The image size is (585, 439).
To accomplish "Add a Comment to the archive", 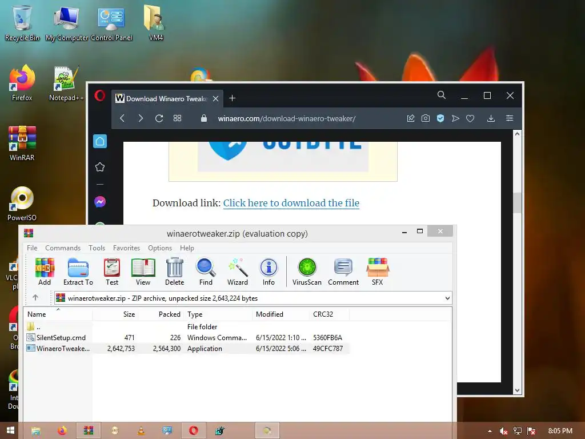I will click(343, 272).
